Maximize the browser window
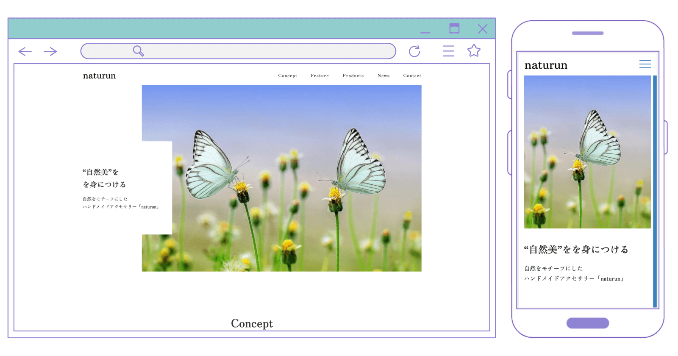Screen dimensions: 678x356 [x=454, y=28]
